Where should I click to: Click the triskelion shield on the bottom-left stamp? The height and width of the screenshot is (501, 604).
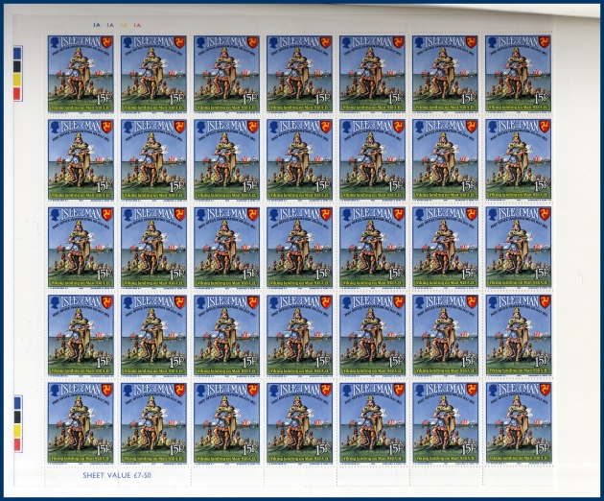[x=106, y=391]
